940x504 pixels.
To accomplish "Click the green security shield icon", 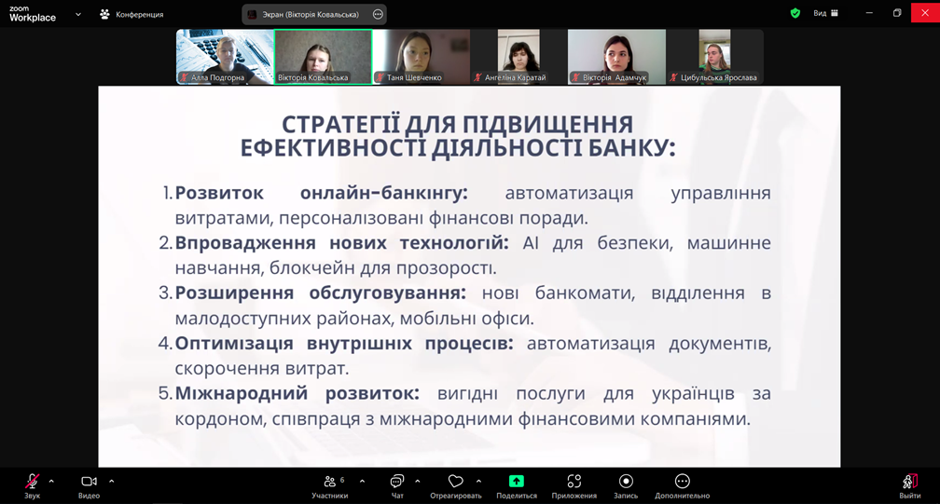I will (795, 14).
